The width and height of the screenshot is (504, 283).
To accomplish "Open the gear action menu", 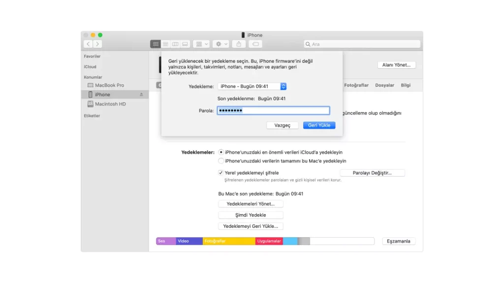I will coord(221,44).
